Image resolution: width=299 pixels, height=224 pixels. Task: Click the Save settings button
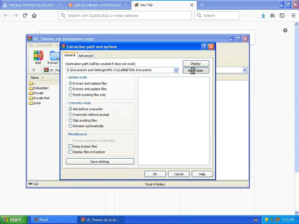(100, 162)
